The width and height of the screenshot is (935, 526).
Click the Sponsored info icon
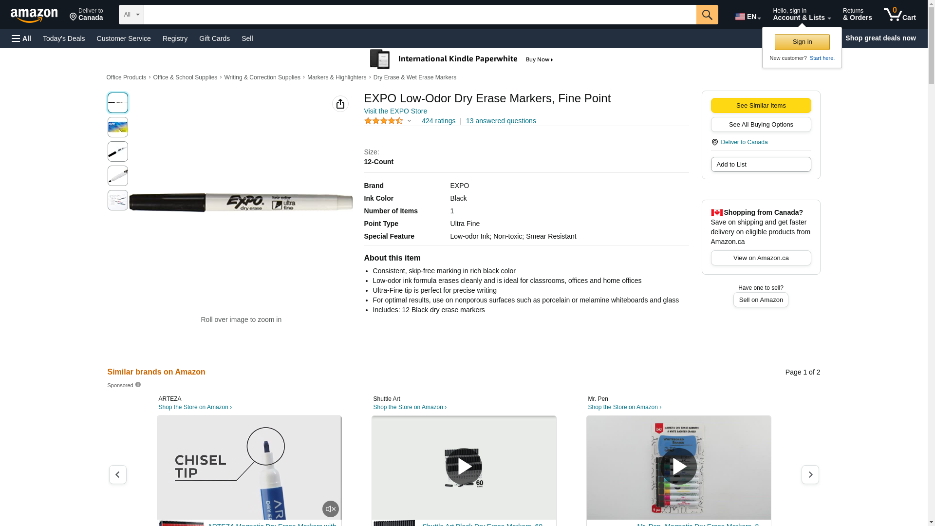tap(138, 385)
